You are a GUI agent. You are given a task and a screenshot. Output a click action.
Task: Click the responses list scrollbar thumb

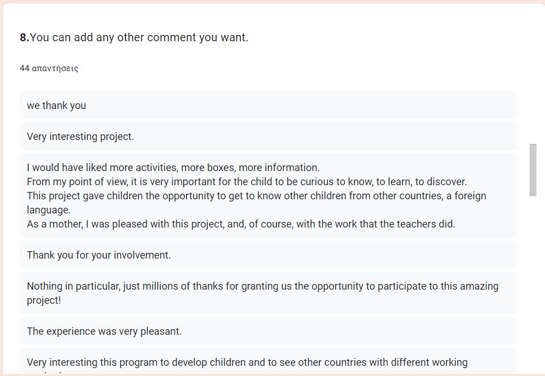[x=533, y=170]
